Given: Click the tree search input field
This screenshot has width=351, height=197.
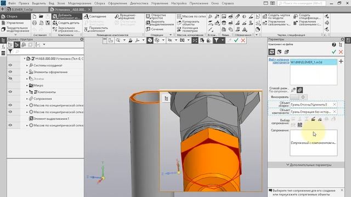Looking at the screenshot, I should click(49, 51).
